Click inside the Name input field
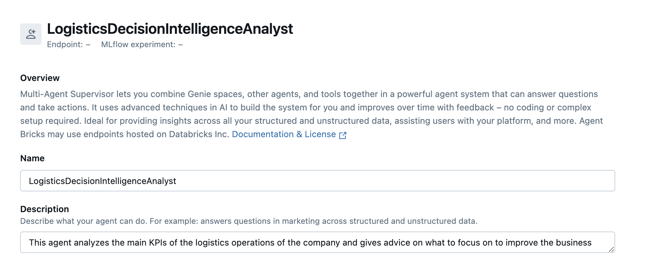This screenshot has height=269, width=646. coord(317,181)
